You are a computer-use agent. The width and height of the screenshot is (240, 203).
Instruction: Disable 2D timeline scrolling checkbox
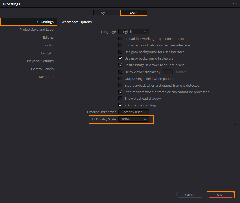point(121,105)
